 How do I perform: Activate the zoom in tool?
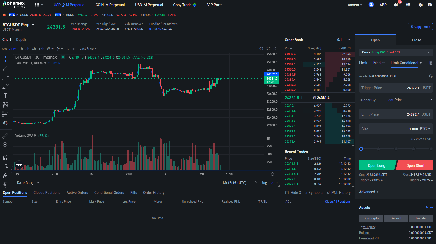[x=5, y=145]
